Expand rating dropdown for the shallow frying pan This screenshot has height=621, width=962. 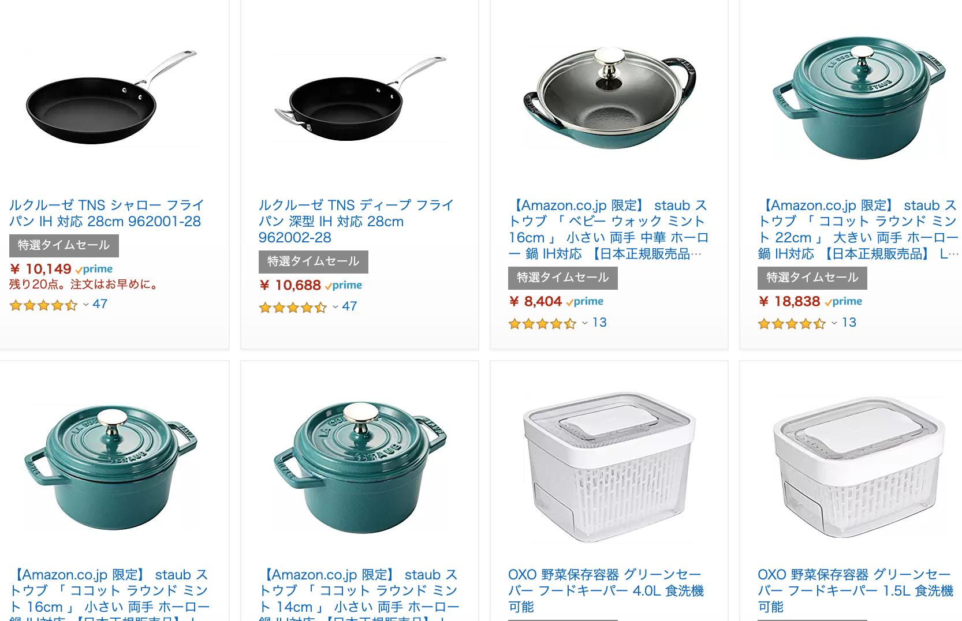point(86,305)
